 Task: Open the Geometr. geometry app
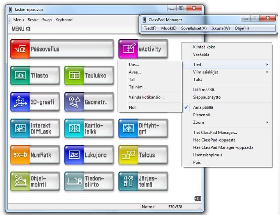click(89, 102)
